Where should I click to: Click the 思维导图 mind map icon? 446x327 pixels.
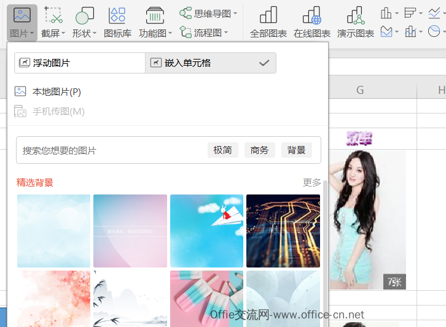point(186,13)
